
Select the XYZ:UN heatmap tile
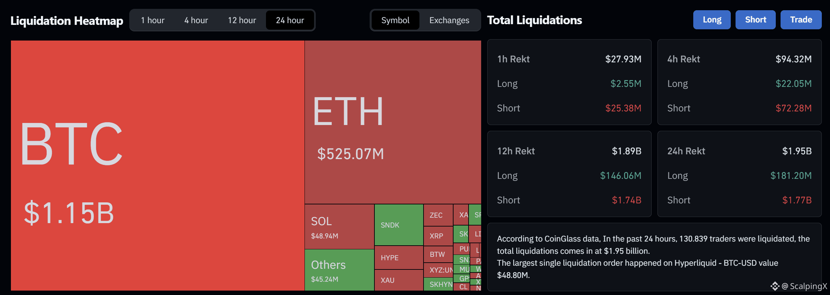[438, 270]
